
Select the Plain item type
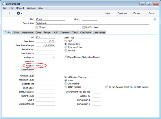click(x=66, y=41)
